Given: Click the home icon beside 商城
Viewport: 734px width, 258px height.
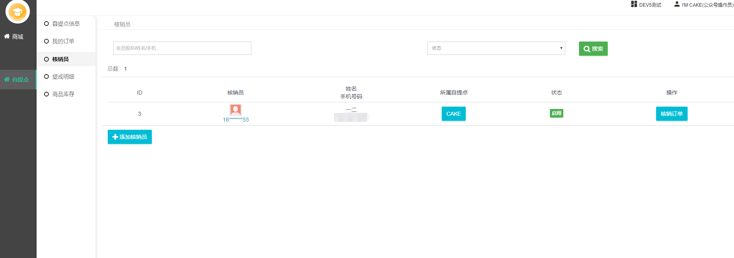Looking at the screenshot, I should coord(7,36).
